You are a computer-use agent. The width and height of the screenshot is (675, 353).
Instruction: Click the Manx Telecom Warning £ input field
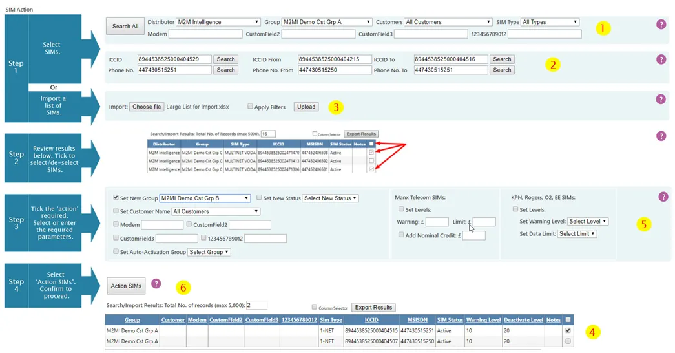[437, 222]
